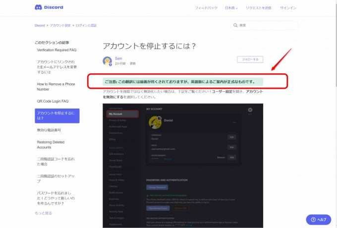Click the help question mark icon
337x228 pixels.
[x=312, y=219]
